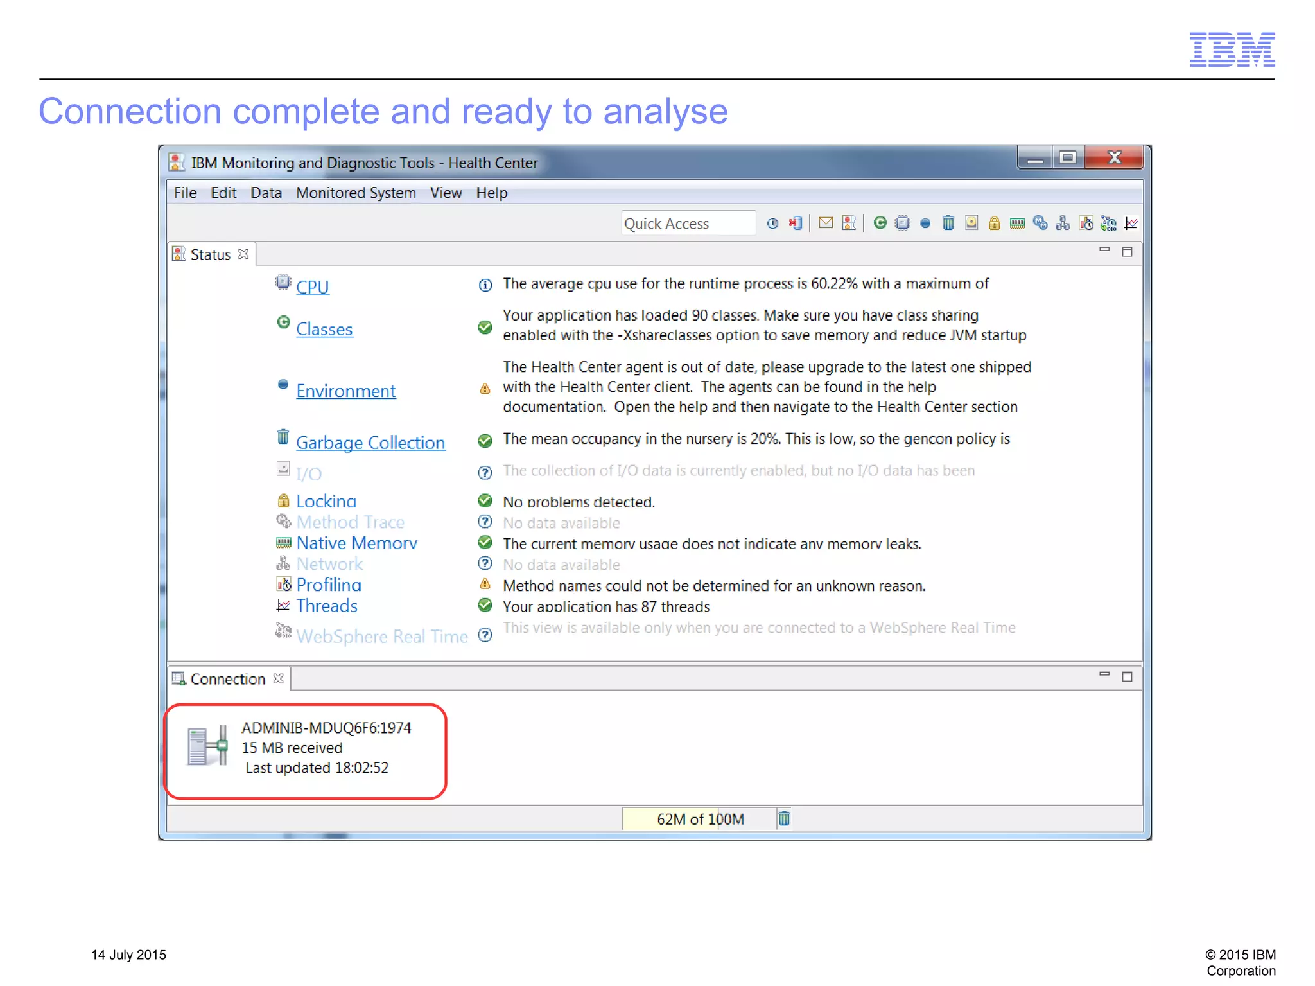Minimize the Status panel

1104,250
